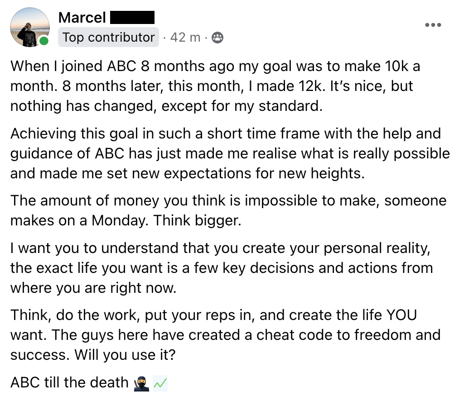This screenshot has height=401, width=464.
Task: Click paragraph starting 'Achieving this goal'
Action: (230, 153)
